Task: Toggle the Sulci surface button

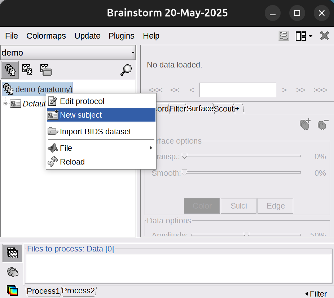Action: coord(238,206)
